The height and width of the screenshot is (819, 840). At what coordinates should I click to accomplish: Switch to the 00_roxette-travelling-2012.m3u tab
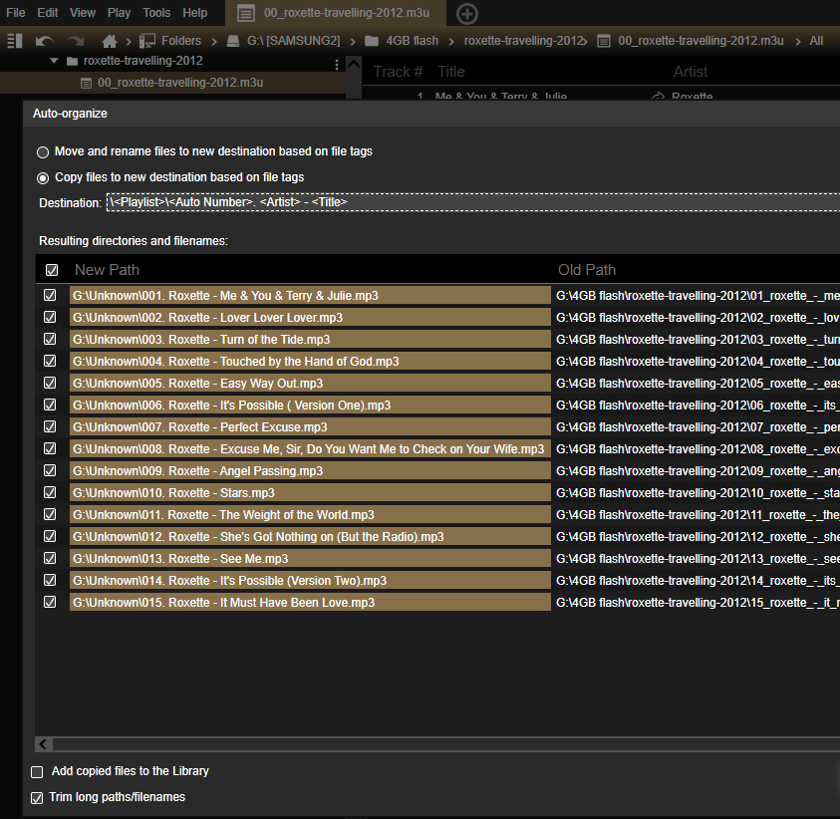334,14
